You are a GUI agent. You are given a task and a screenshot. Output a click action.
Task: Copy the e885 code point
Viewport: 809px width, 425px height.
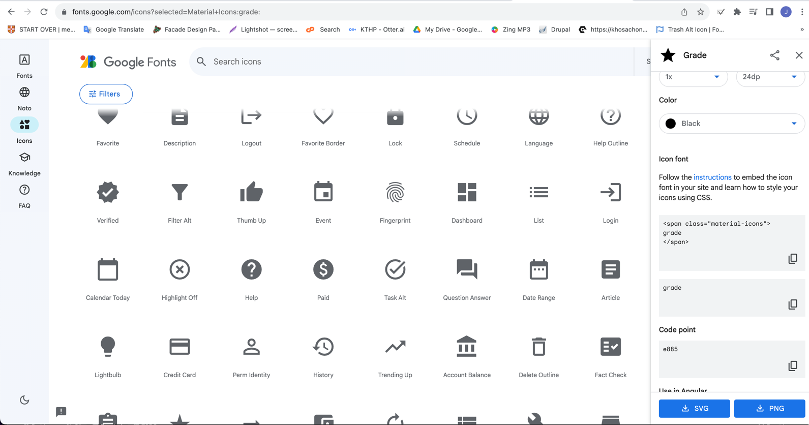(792, 366)
